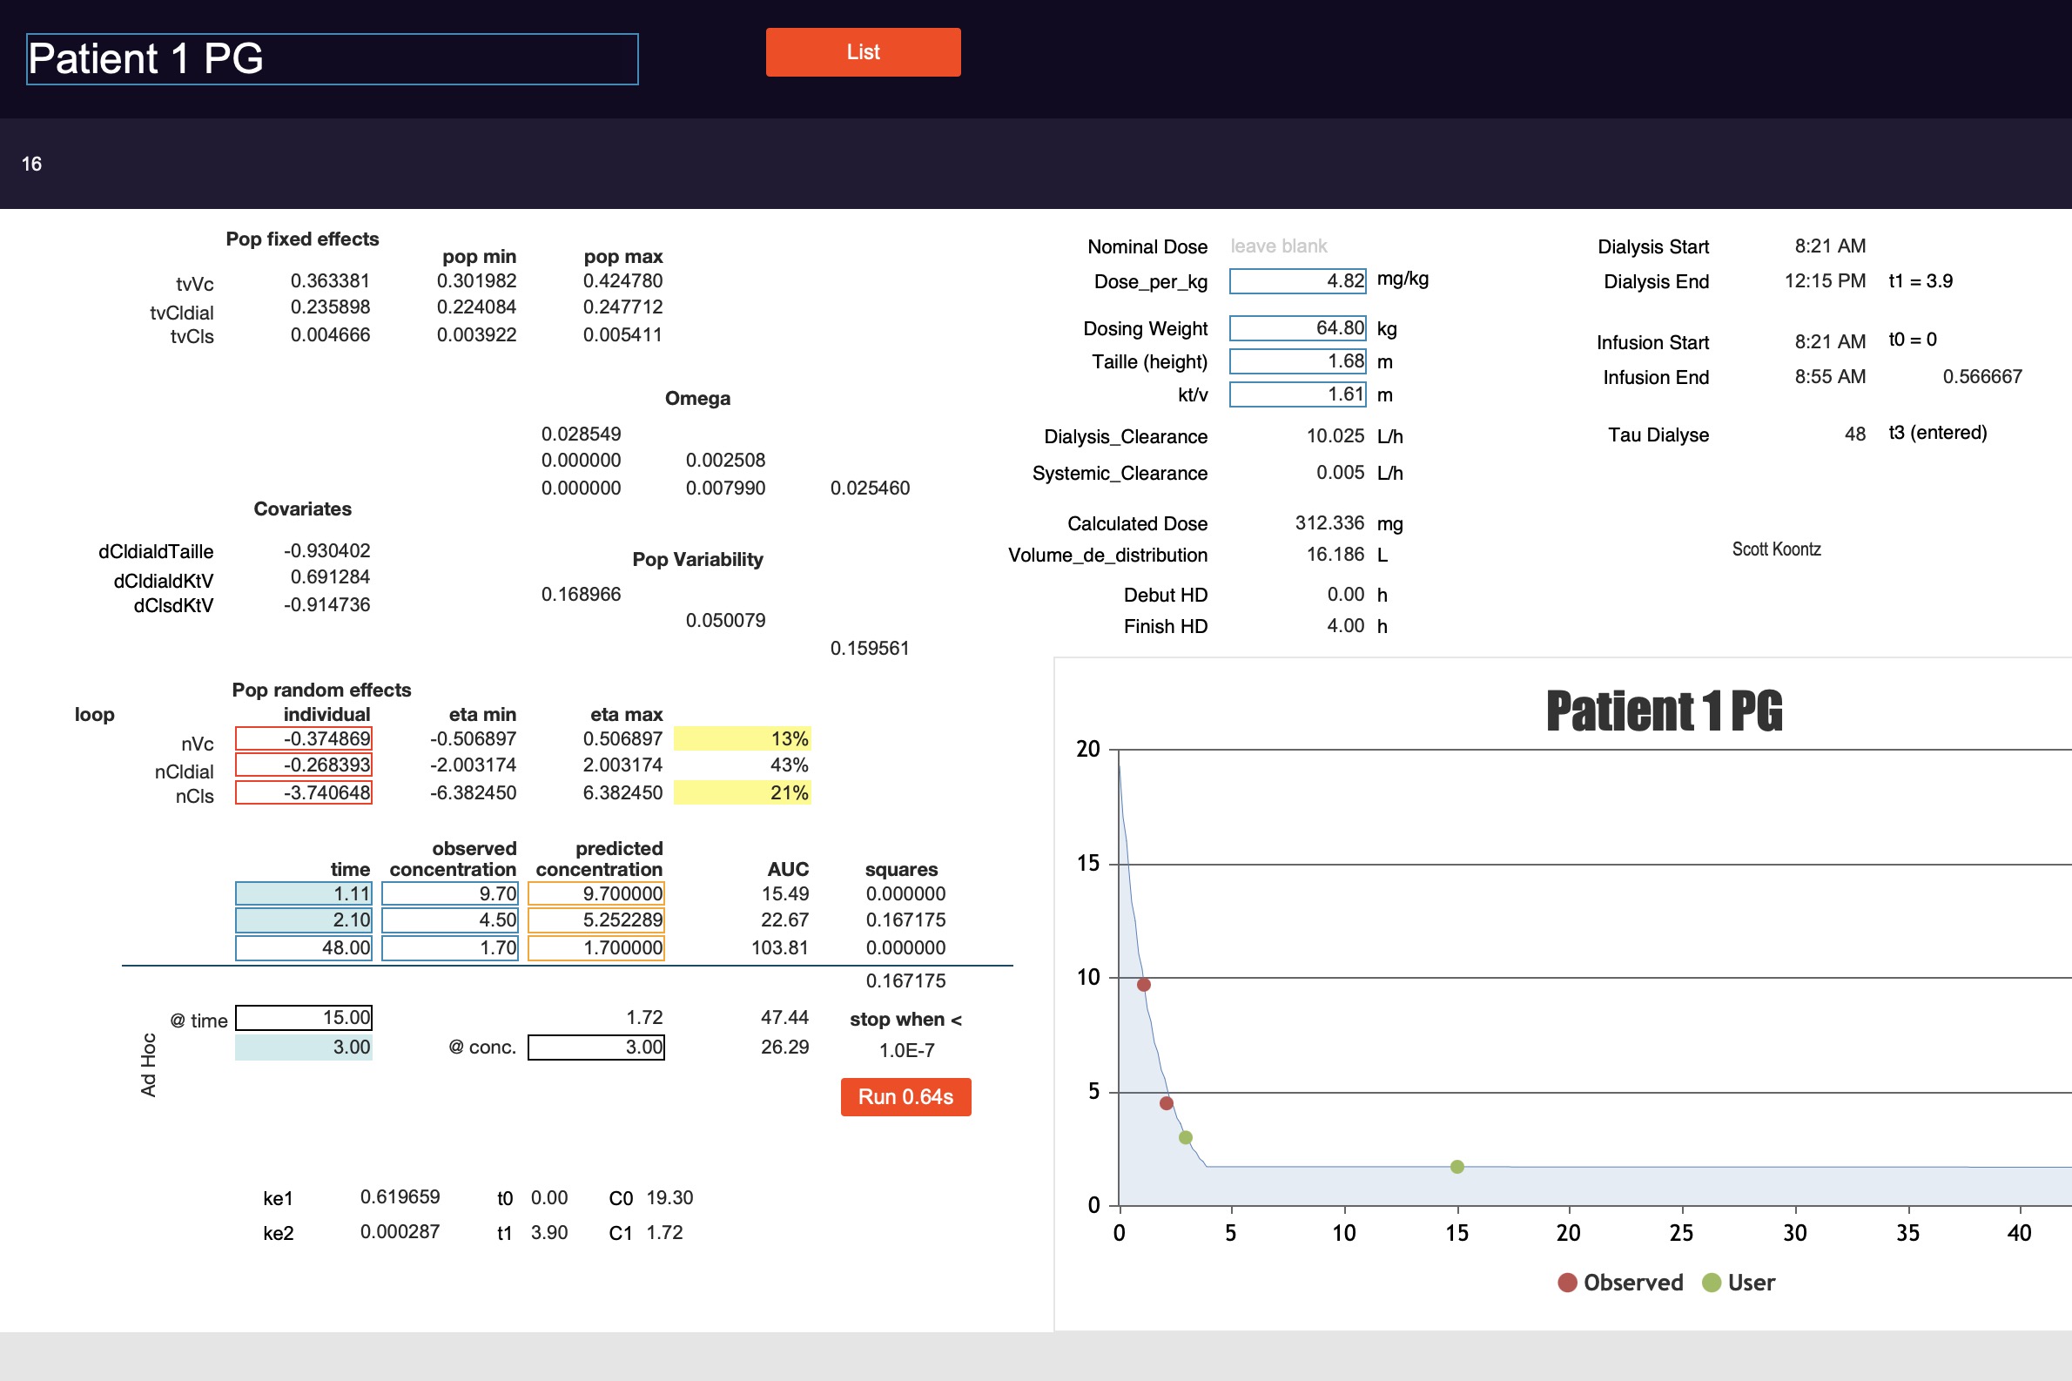
Task: Select the nCldial individual value cell
Action: (304, 765)
